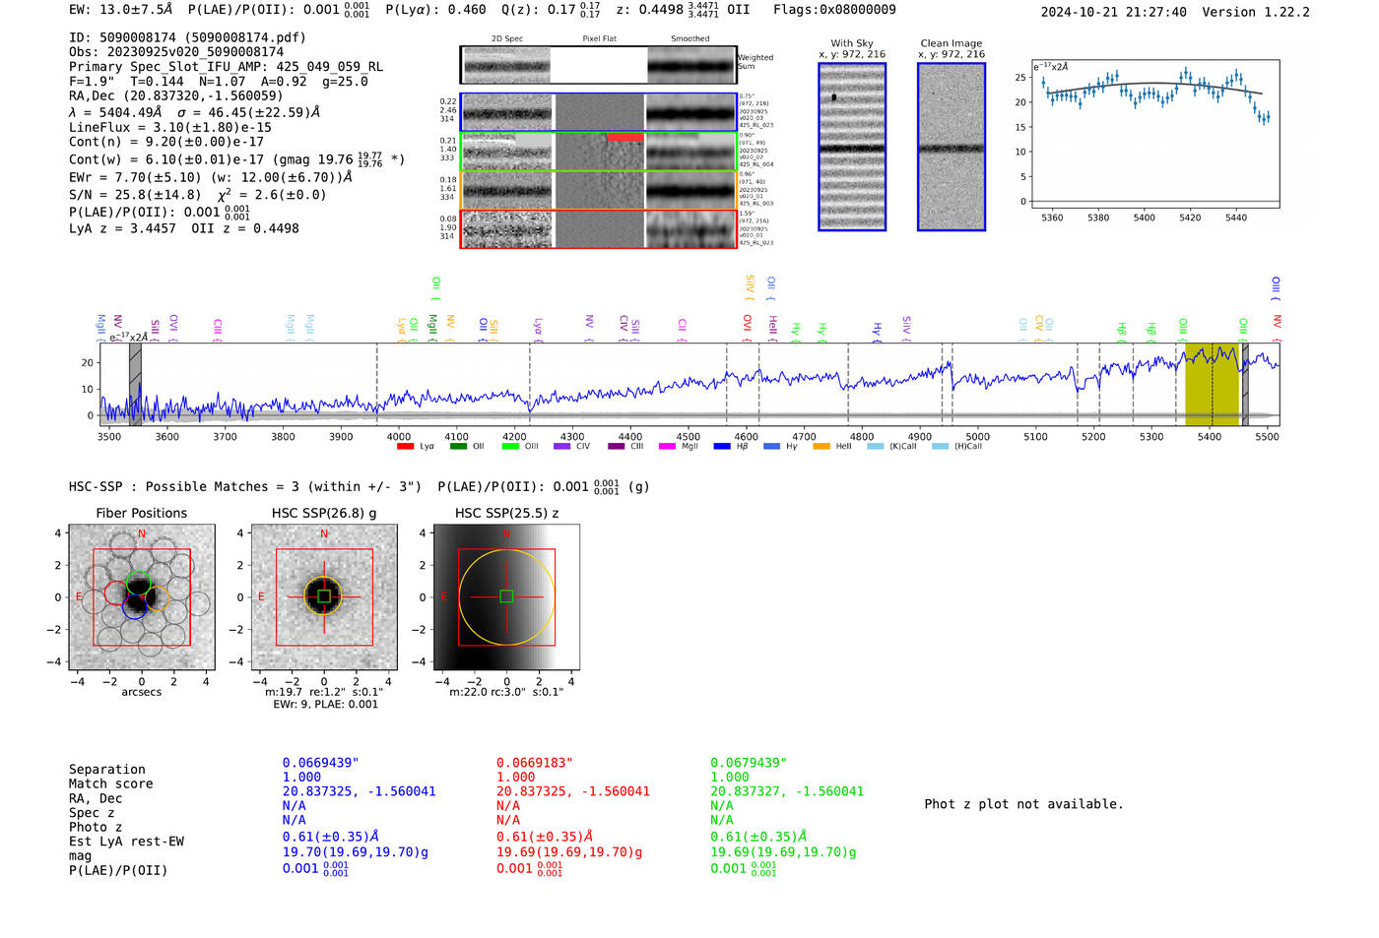The width and height of the screenshot is (1379, 938).
Task: Click the red flag bar in the pixel flat
Action: pyautogui.click(x=625, y=137)
